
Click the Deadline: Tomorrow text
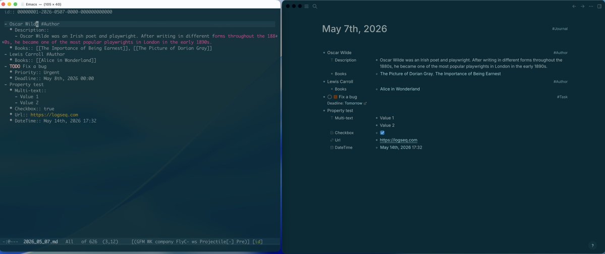point(345,104)
